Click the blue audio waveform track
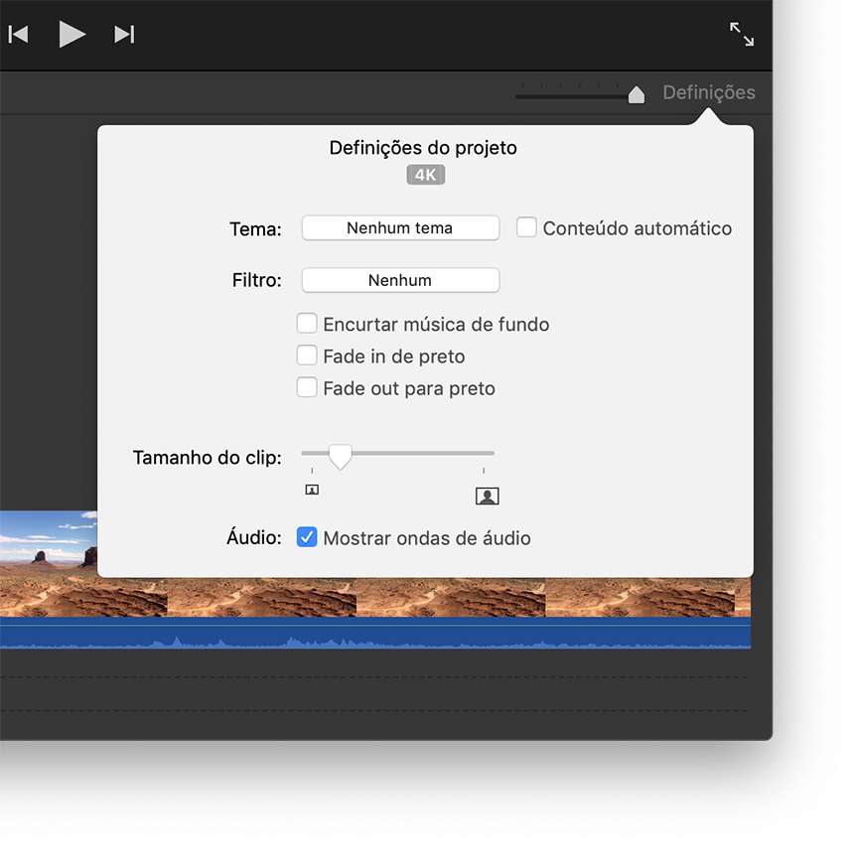Screen dimensions: 854x862 pyautogui.click(x=397, y=634)
